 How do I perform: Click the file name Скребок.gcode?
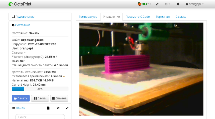tap(32, 40)
